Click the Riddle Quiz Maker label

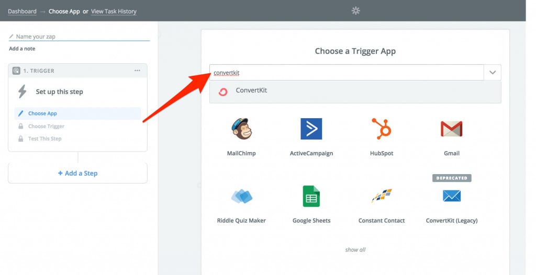241,221
